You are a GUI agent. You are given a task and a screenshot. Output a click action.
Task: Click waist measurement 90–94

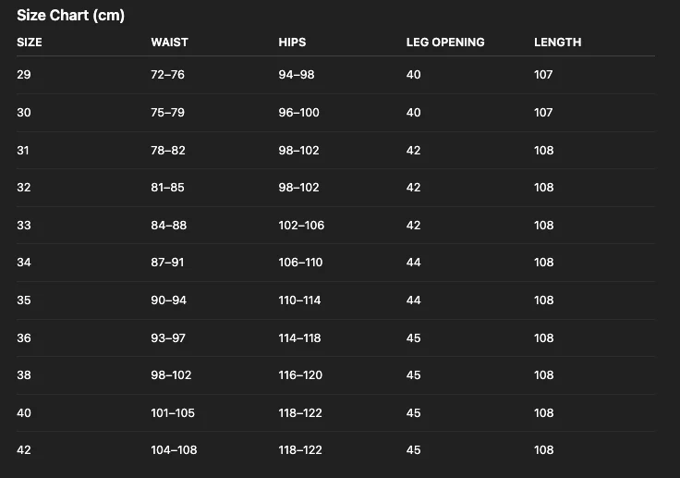point(167,300)
